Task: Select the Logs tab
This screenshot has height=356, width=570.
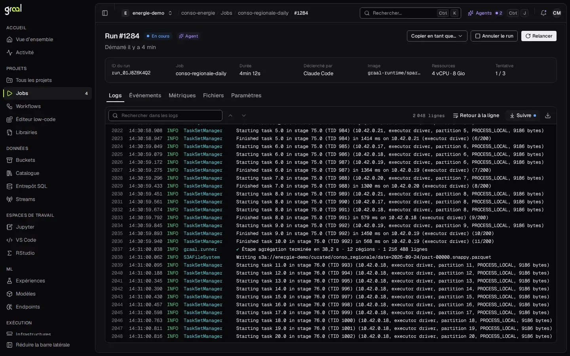Action: [115, 95]
